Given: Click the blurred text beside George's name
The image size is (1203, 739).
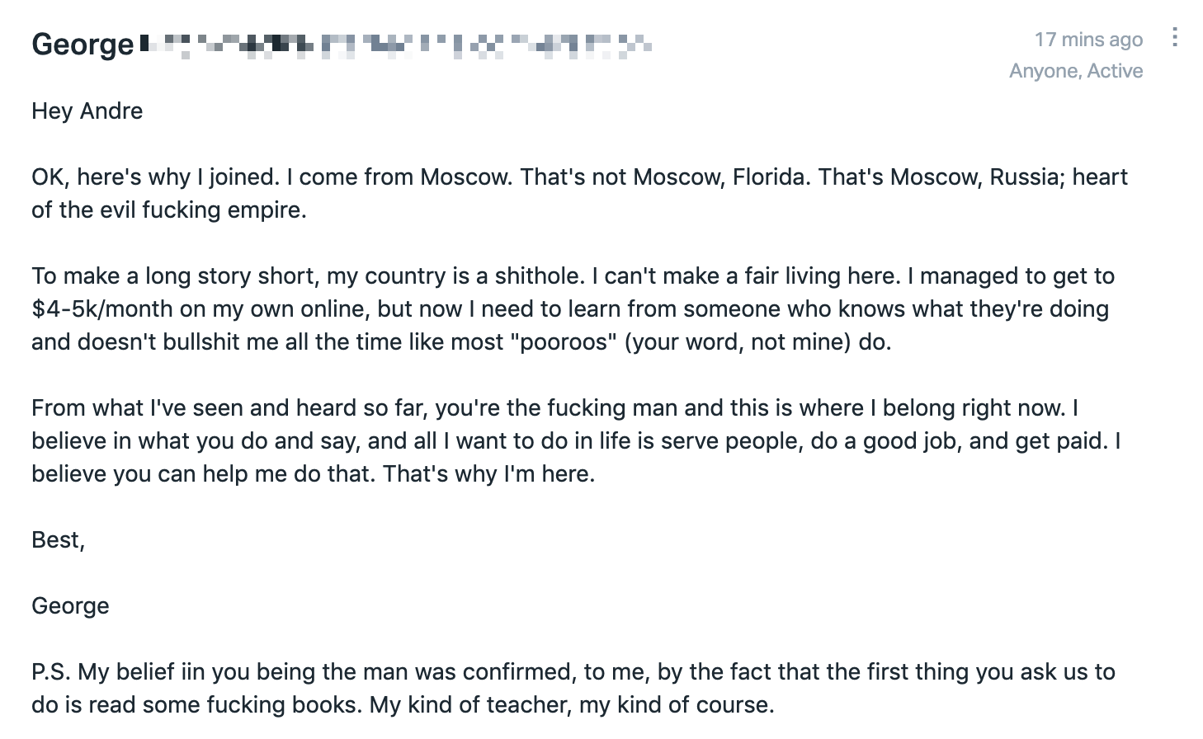Looking at the screenshot, I should 396,45.
